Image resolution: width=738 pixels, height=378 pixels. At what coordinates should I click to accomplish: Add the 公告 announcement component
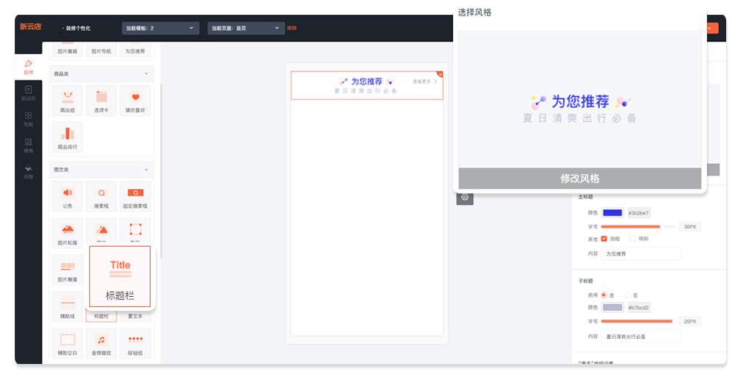click(x=68, y=196)
